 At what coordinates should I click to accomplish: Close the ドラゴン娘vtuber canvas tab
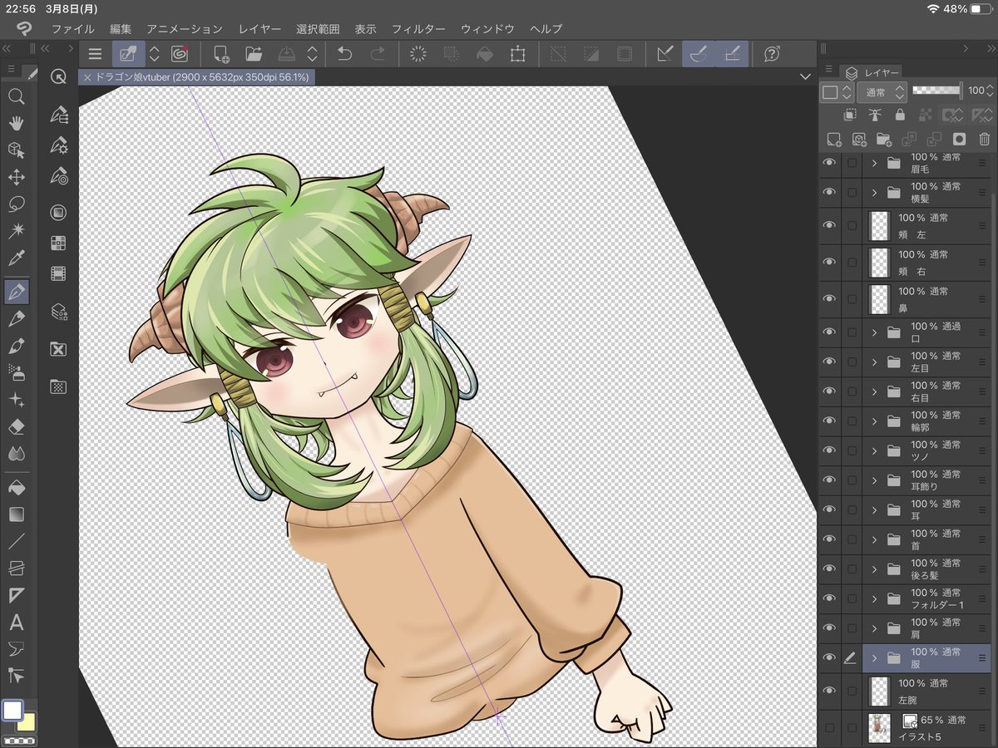click(87, 76)
